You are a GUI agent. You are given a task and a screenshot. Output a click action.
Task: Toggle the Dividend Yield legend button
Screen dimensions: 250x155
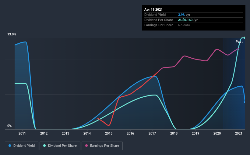tap(22, 146)
